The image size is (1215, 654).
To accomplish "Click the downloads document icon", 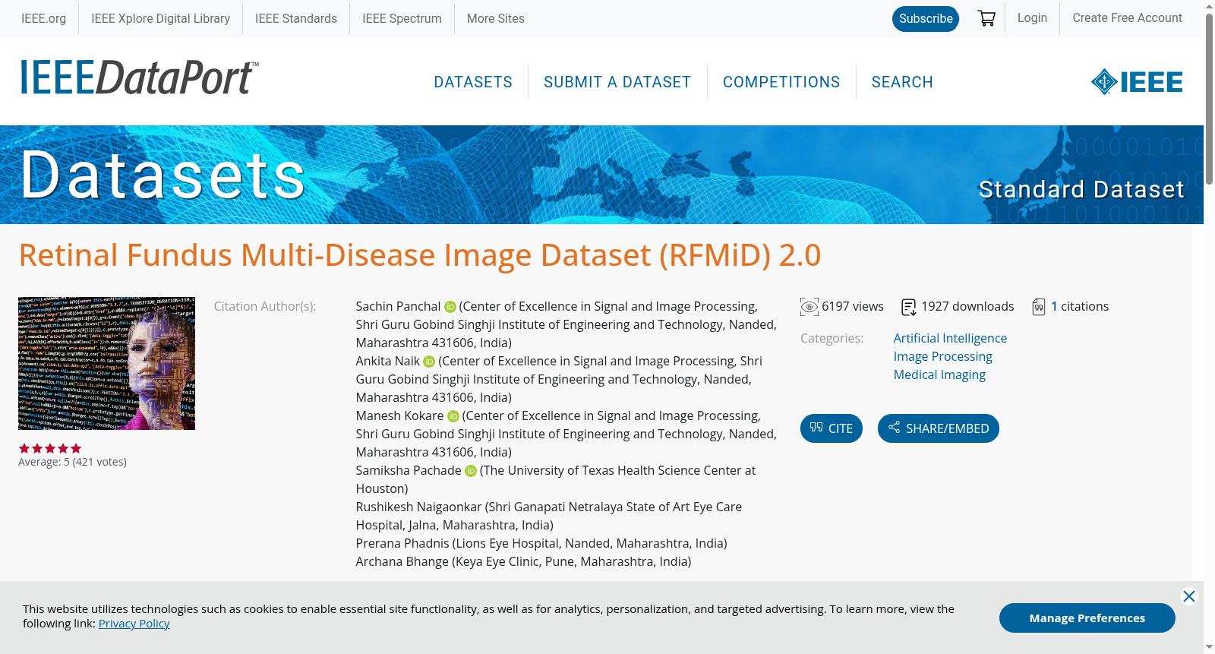I will [x=908, y=307].
